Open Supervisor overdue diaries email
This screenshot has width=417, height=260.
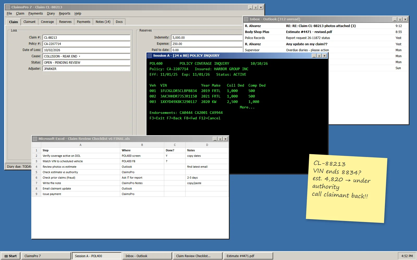tap(326, 50)
